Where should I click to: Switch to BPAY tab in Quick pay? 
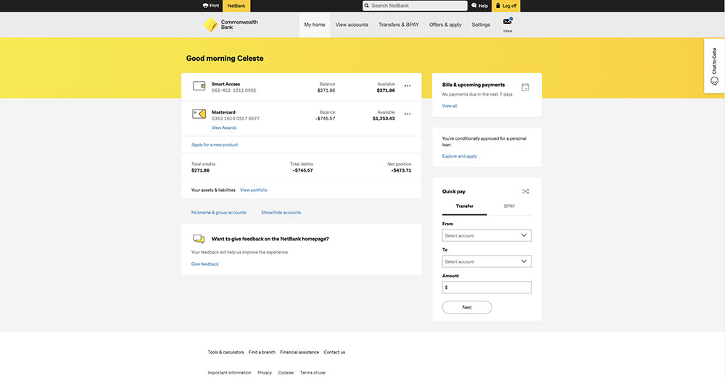tap(509, 206)
